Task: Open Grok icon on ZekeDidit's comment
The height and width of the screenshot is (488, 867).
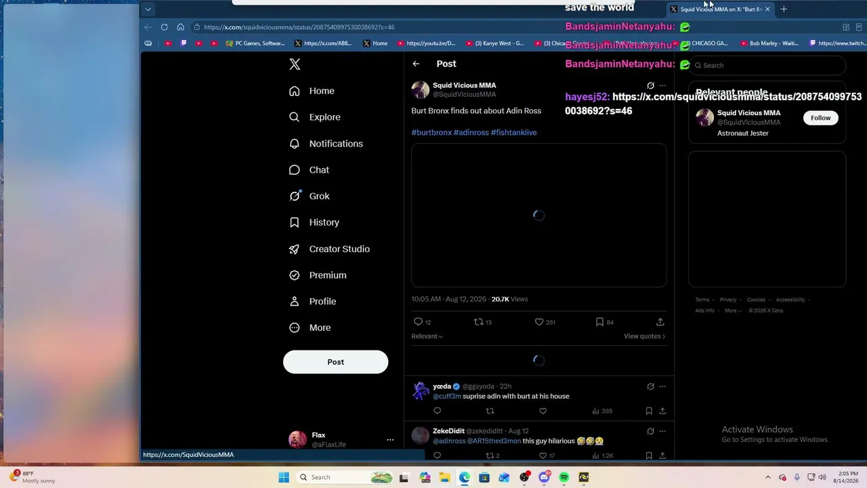Action: point(650,431)
